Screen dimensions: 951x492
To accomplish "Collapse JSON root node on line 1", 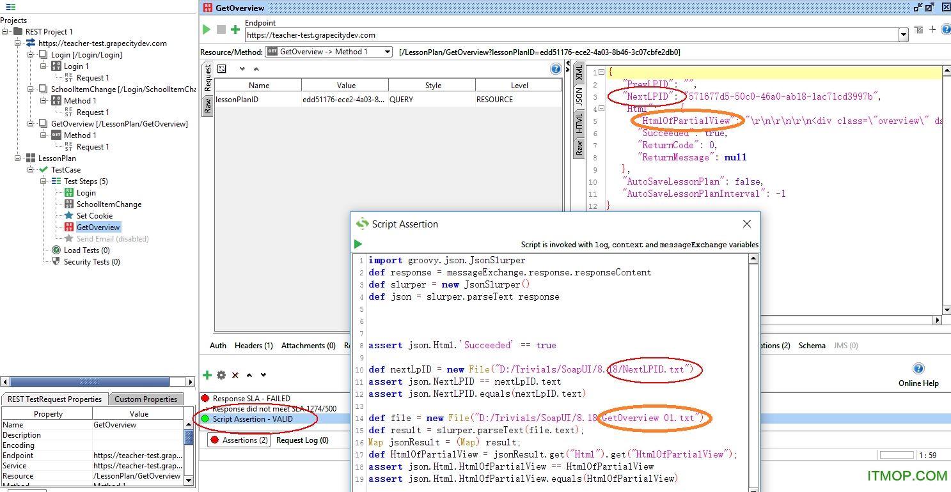I will (602, 72).
